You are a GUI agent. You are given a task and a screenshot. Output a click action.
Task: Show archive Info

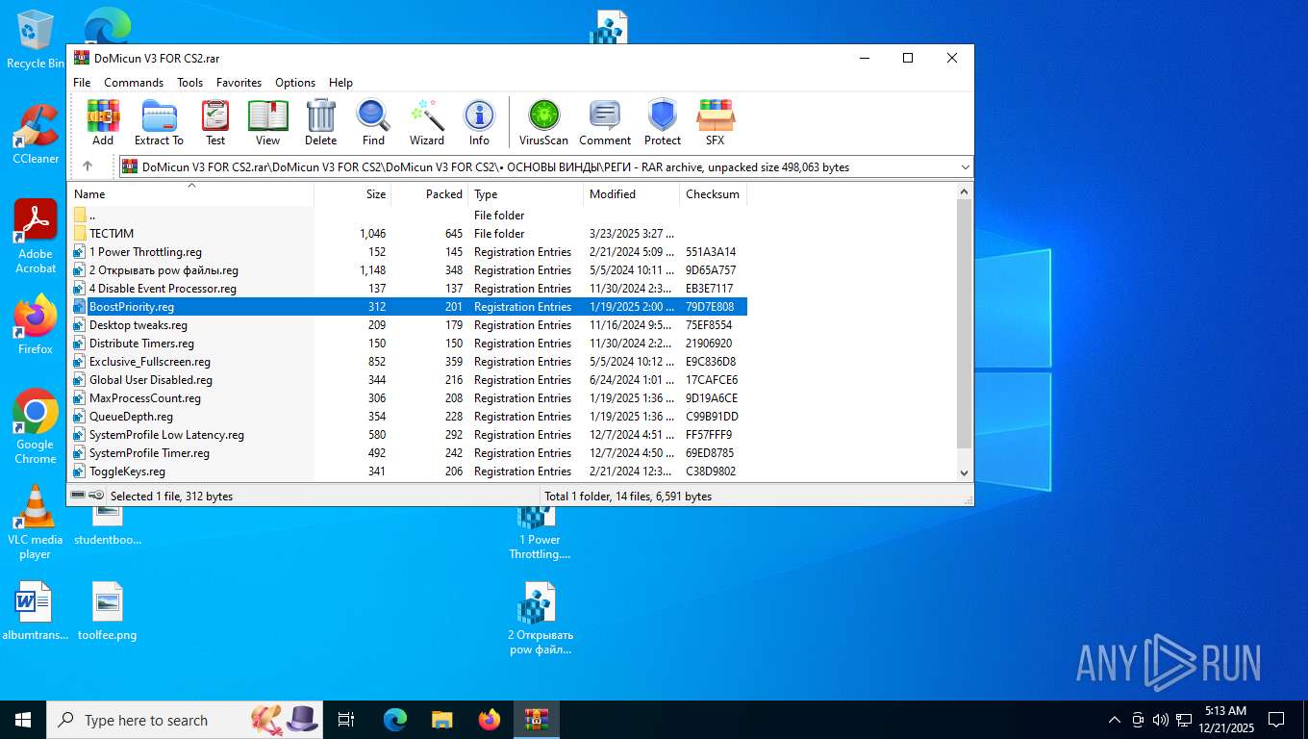[x=479, y=122]
